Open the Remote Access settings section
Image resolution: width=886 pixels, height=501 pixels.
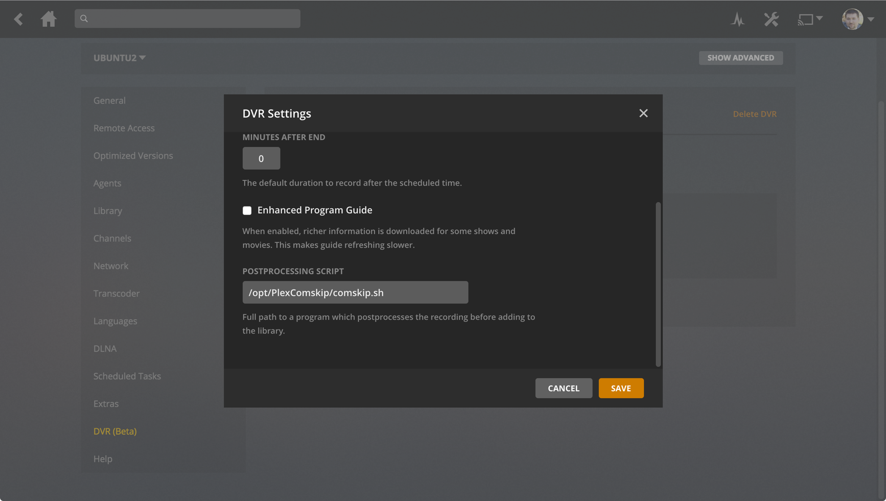(x=124, y=128)
